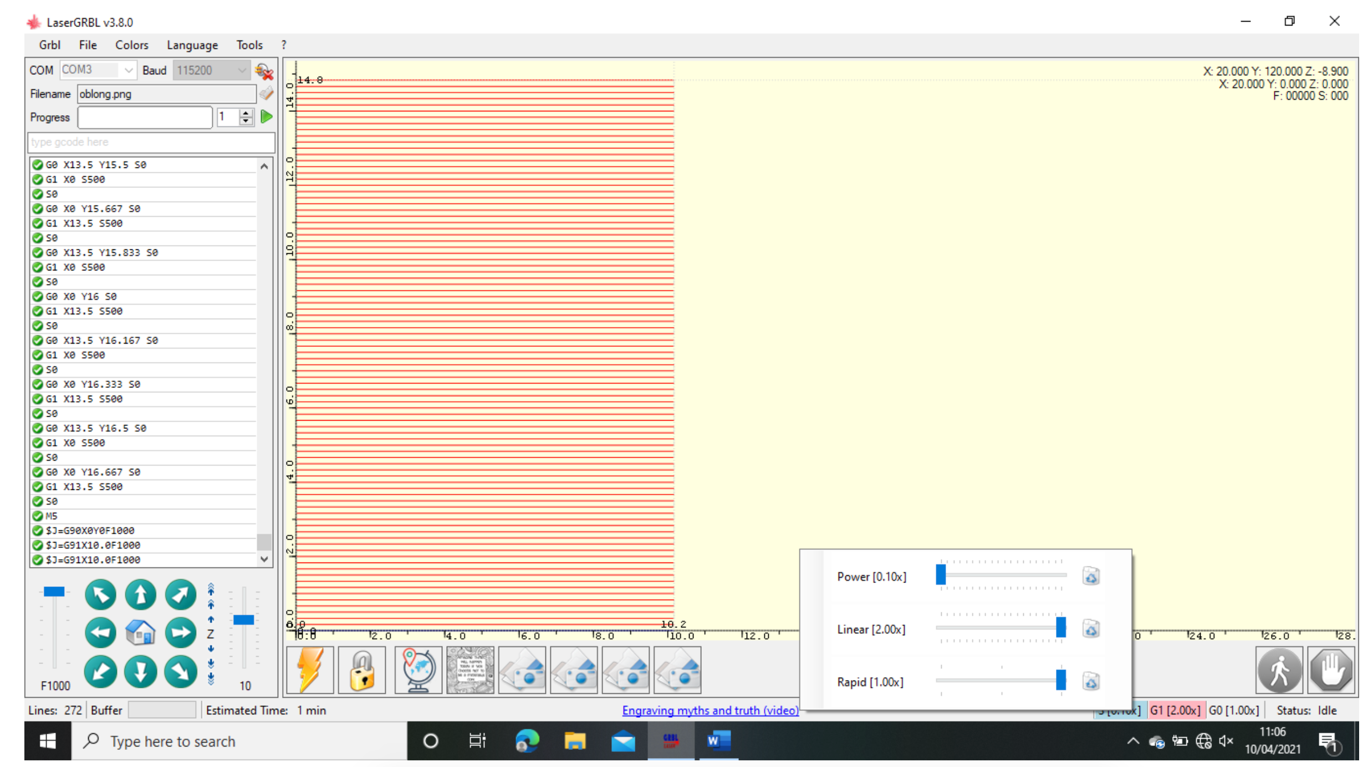Click the lightning bolt reset icon
Viewport: 1368px width, 767px height.
[310, 670]
